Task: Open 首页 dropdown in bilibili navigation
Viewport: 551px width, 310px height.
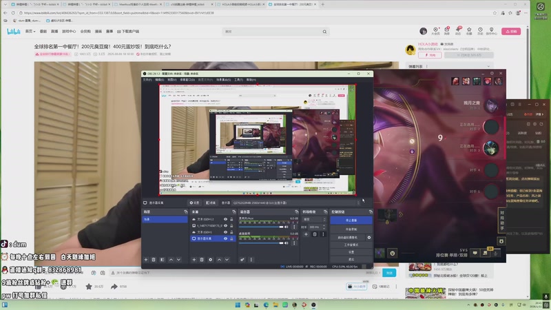Action: point(30,31)
